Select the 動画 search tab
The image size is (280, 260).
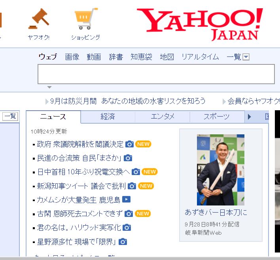click(x=94, y=57)
